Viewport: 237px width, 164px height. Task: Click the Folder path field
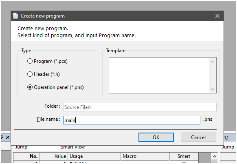click(140, 107)
